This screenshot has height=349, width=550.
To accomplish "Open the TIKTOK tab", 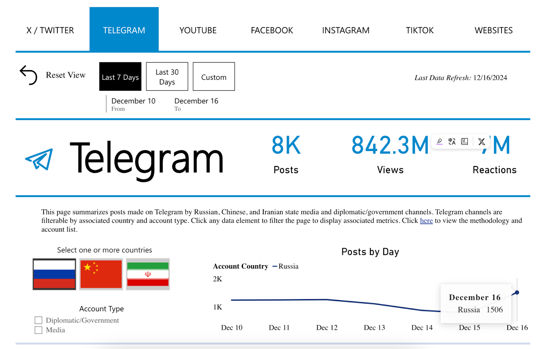I will 420,30.
